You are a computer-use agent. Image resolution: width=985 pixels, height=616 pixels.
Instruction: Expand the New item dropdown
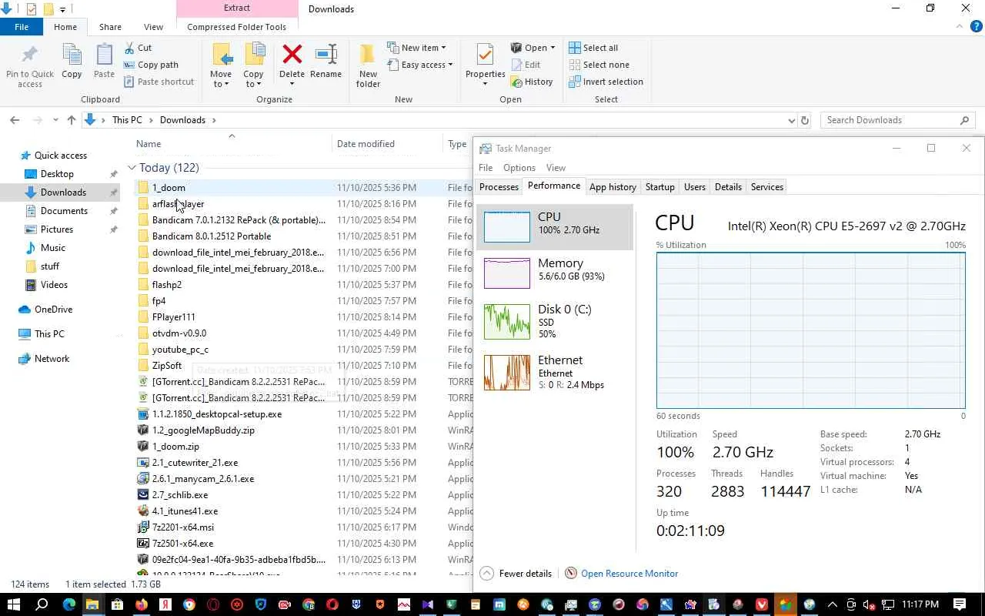coord(416,48)
